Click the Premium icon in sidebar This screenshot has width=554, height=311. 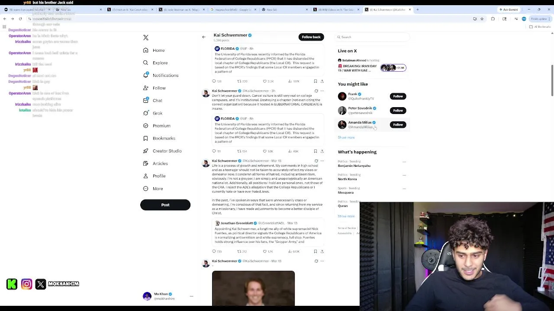[x=146, y=126]
